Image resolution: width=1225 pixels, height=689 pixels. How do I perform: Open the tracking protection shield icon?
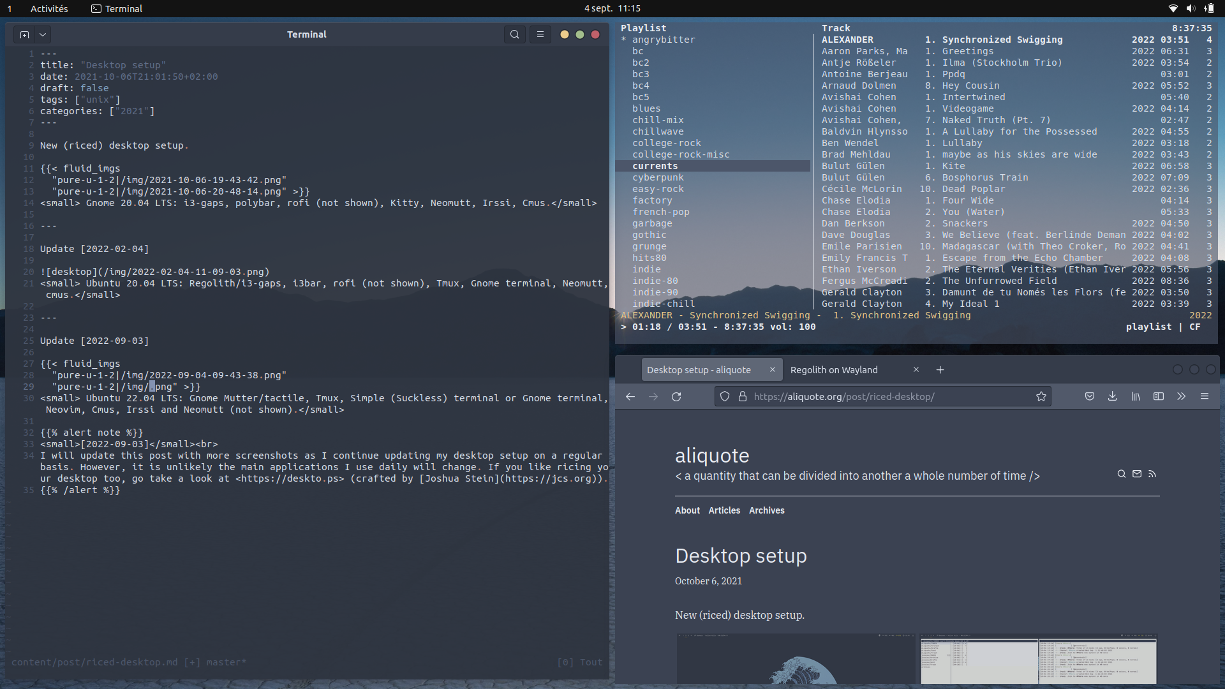(725, 396)
